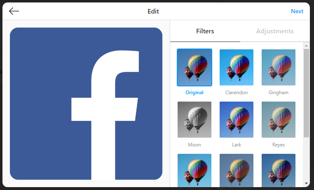
Task: Open the Adjustments tab
Action: point(274,31)
